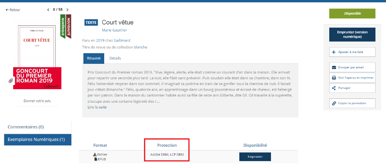Click the TEXTE document type badge
This screenshot has height=168, width=386.
(91, 22)
